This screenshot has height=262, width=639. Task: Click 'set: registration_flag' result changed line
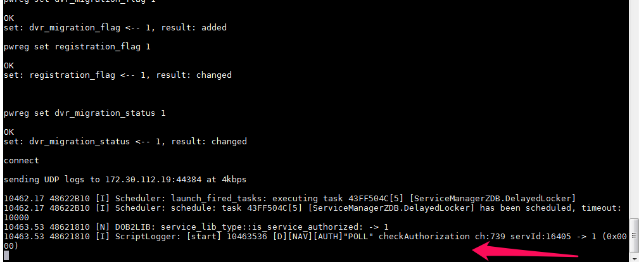pos(117,75)
